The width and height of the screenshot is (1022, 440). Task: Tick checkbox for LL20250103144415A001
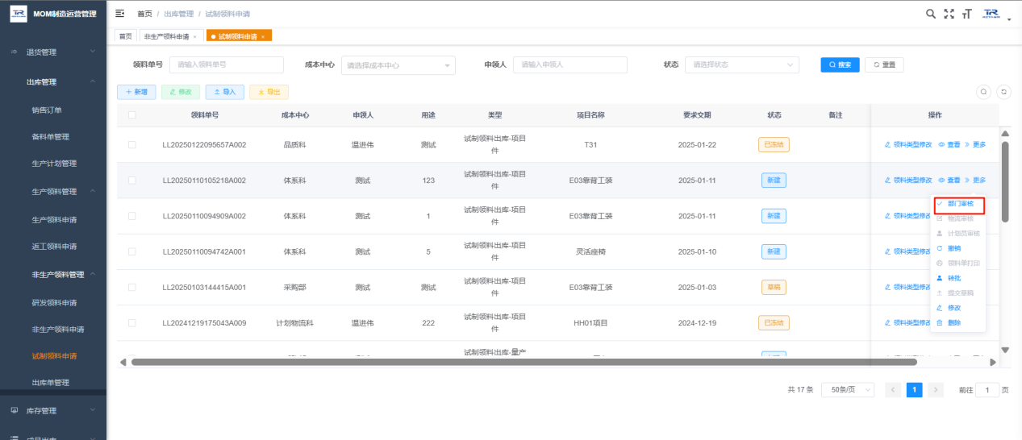[131, 287]
